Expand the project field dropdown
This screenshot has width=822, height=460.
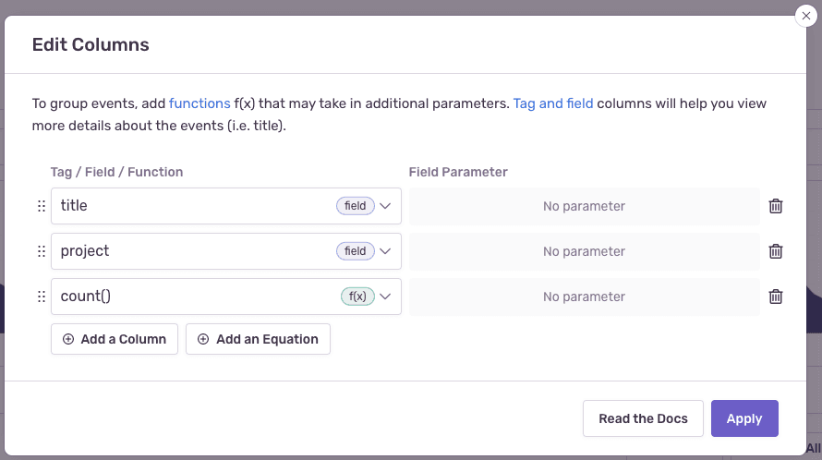pyautogui.click(x=386, y=251)
